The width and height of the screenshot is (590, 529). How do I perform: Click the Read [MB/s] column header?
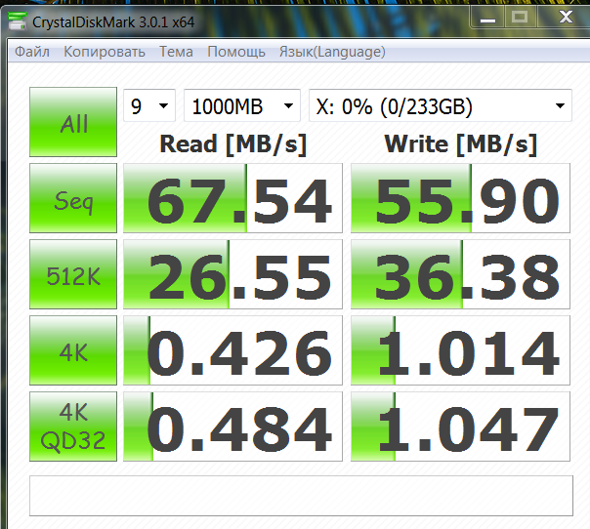point(233,144)
